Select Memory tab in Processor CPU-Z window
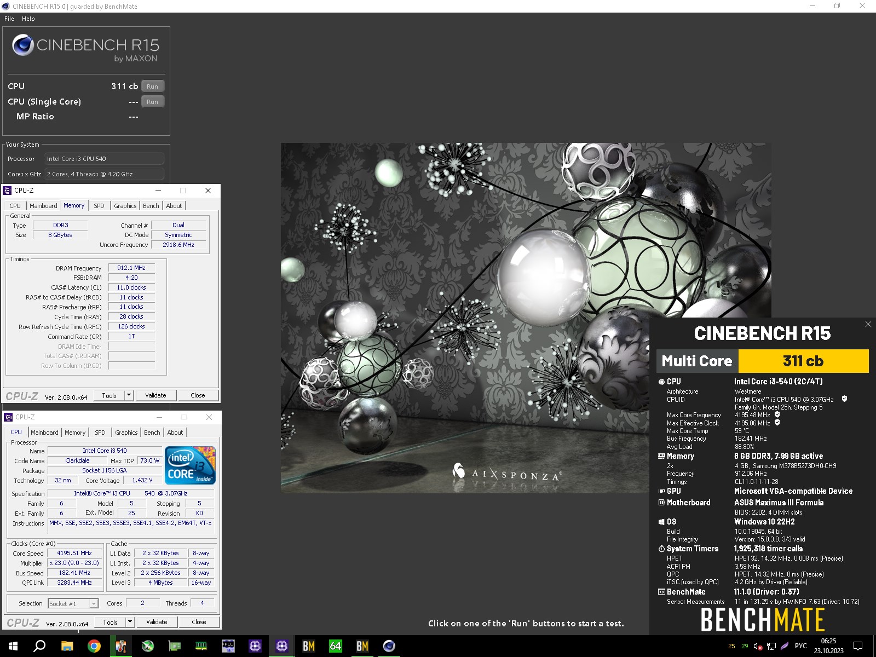 pyautogui.click(x=75, y=433)
